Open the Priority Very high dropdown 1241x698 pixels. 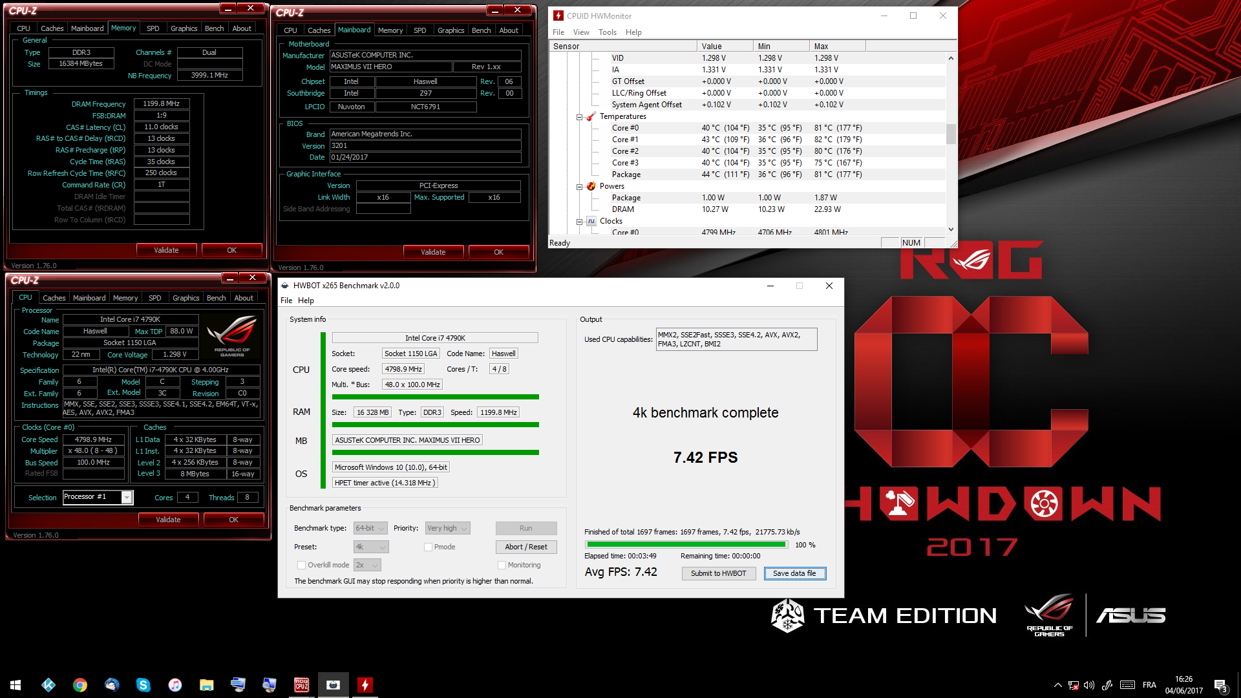coord(447,528)
